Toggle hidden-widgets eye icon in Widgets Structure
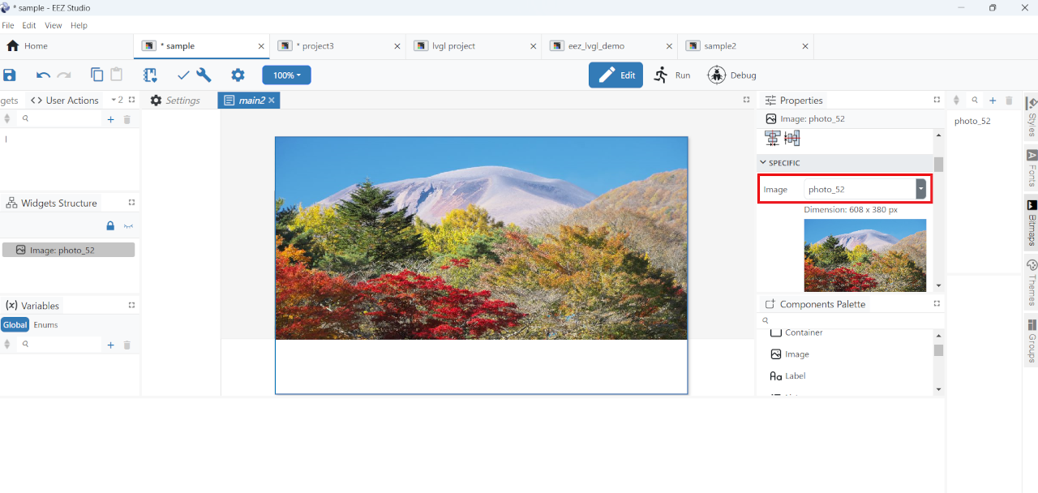Screen dimensions: 1038x493 click(128, 226)
